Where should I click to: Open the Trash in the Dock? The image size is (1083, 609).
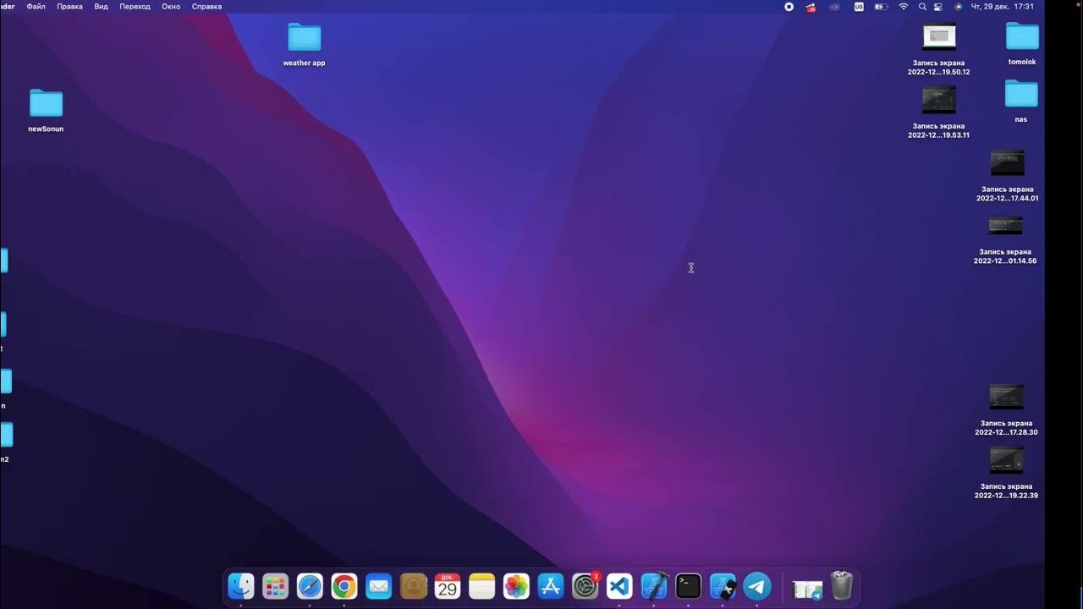pyautogui.click(x=842, y=585)
